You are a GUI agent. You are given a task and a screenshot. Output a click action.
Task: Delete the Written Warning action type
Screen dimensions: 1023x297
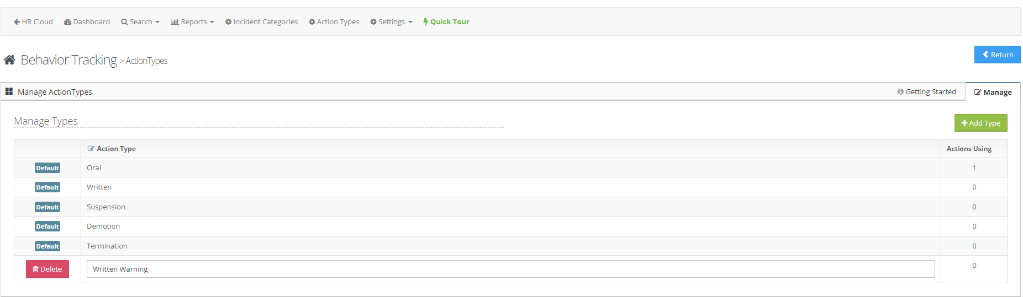click(x=48, y=269)
